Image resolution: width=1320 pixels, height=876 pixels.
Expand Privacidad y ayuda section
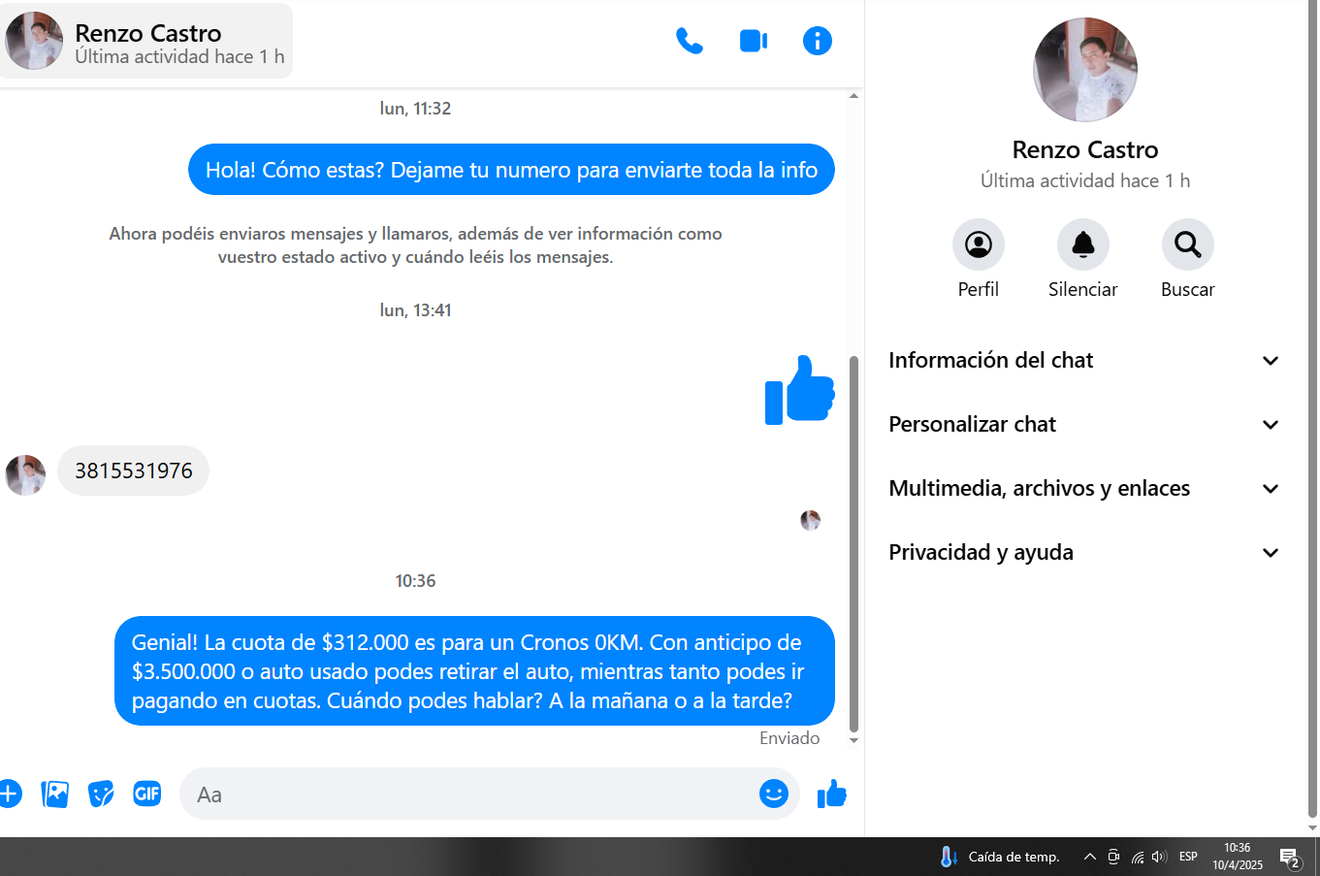pos(1083,552)
